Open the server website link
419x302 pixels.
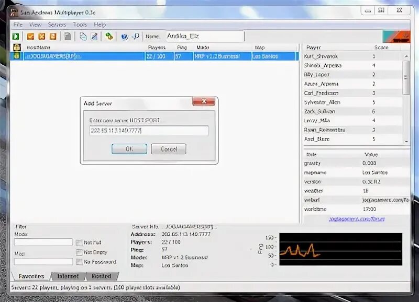(x=357, y=219)
